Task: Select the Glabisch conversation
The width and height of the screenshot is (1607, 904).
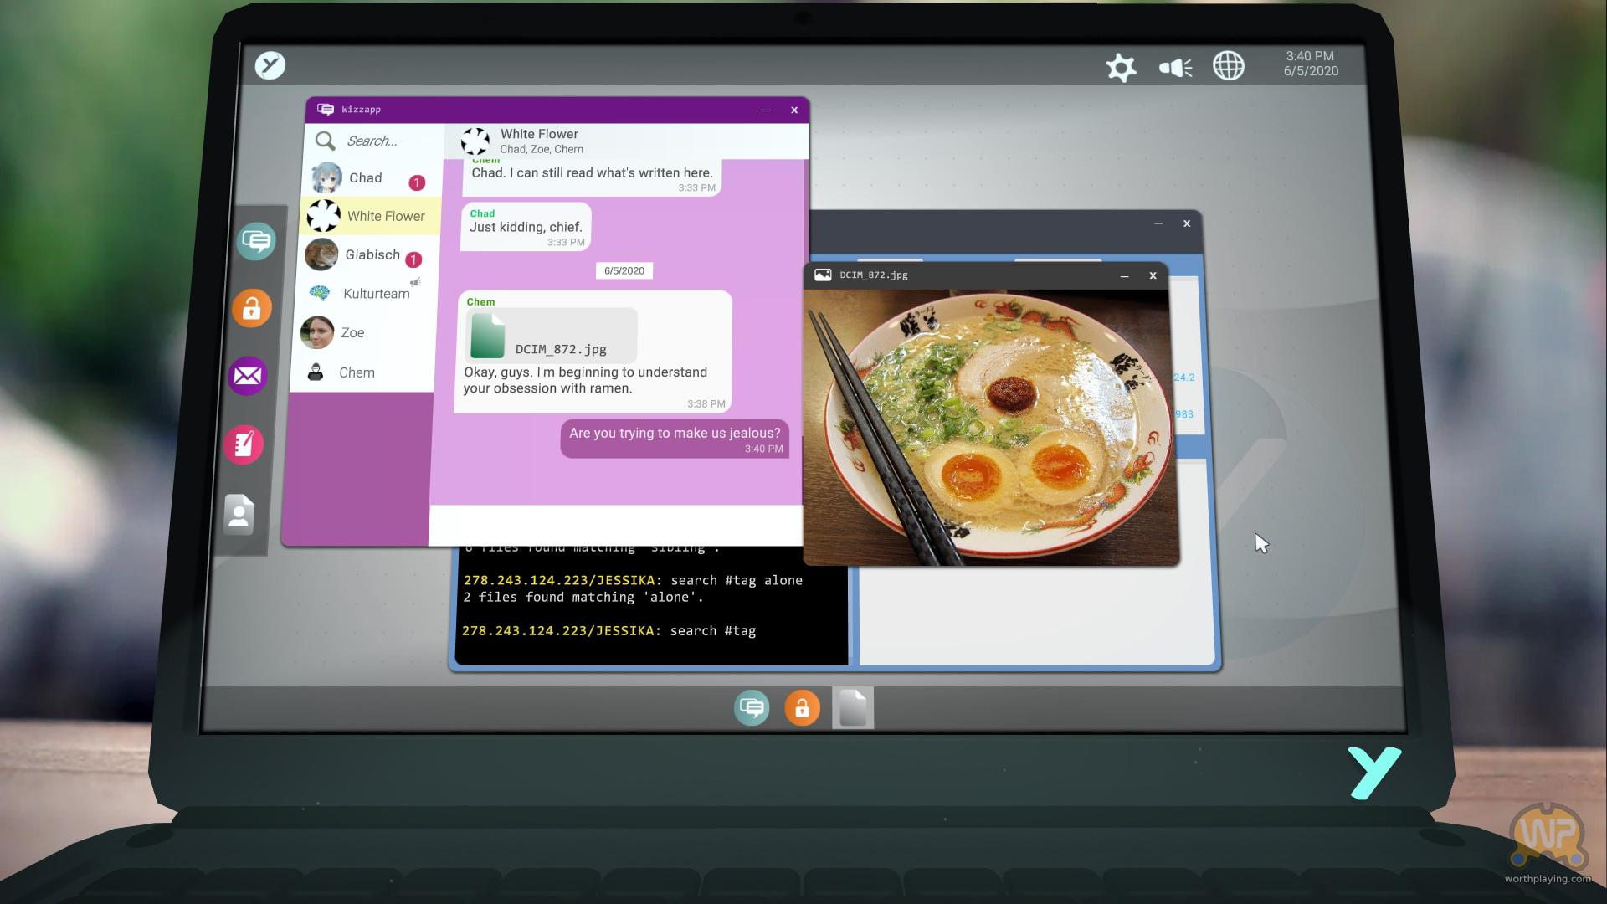Action: [372, 255]
